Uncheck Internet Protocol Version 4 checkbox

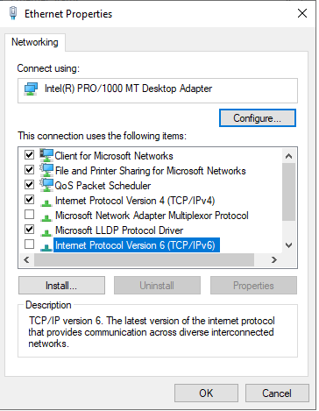pos(29,199)
